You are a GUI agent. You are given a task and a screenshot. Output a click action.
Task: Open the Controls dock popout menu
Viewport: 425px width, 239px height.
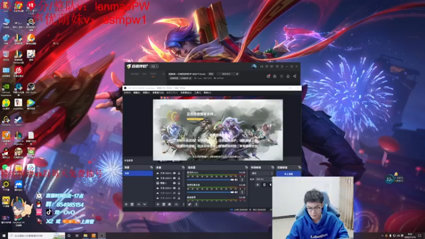coord(299,167)
